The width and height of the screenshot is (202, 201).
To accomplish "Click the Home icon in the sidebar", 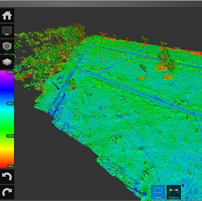I will point(7,16).
